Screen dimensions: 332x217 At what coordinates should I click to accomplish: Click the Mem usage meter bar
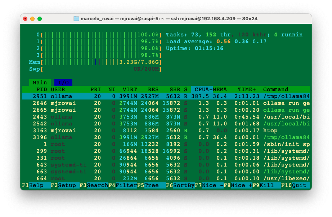coord(101,62)
